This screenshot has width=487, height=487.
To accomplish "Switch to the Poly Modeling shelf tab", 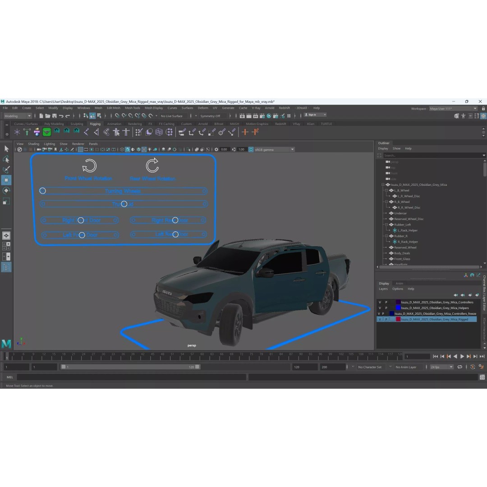I will (54, 124).
